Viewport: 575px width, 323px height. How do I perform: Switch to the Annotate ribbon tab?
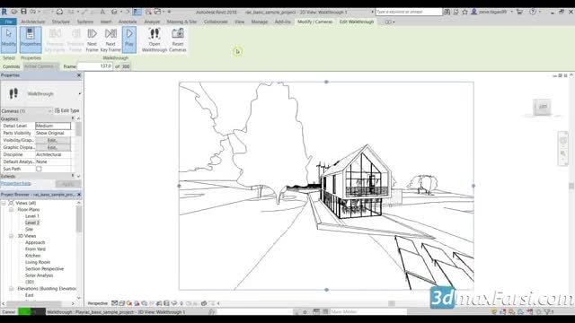128,22
